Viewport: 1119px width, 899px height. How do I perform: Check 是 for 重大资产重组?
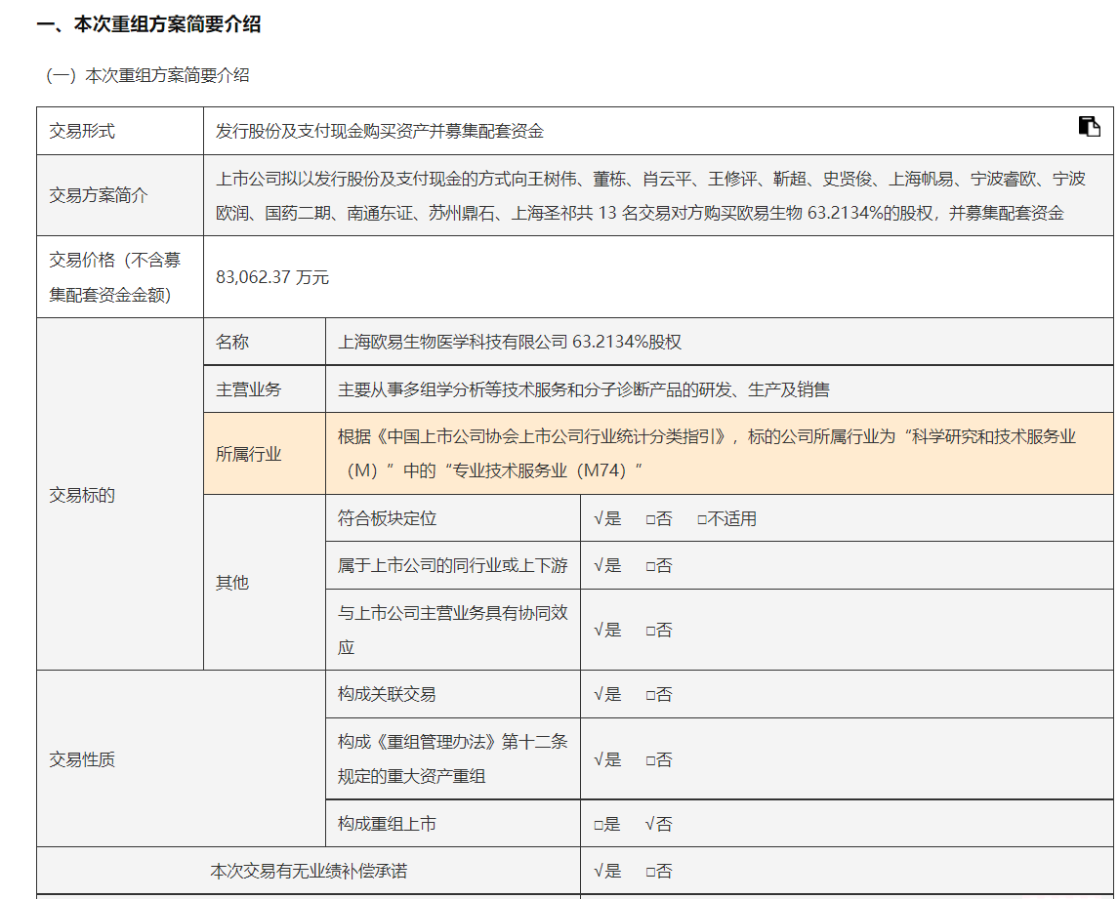[x=607, y=759]
